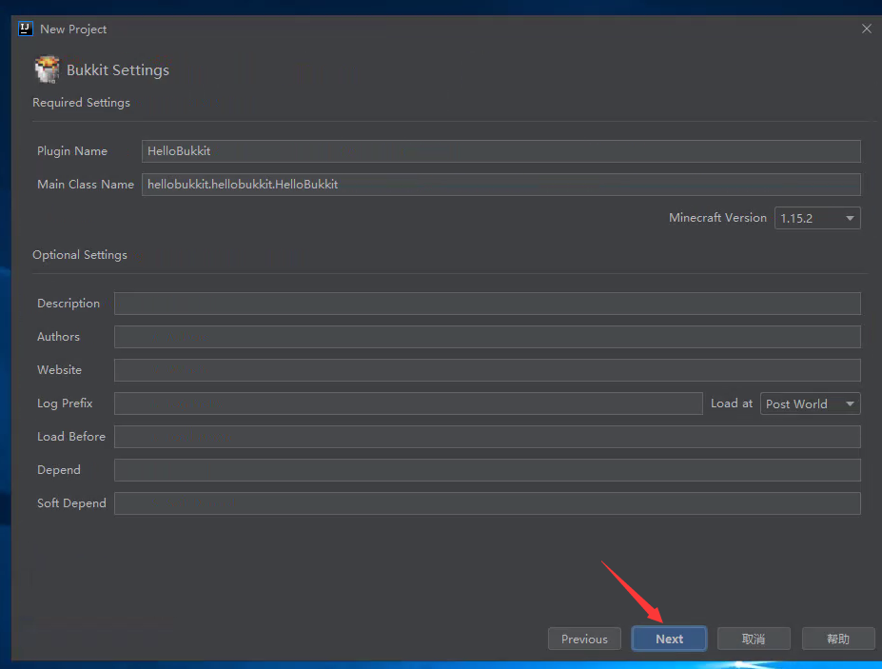Open the Minecraft Version dropdown
The image size is (882, 669).
point(817,218)
